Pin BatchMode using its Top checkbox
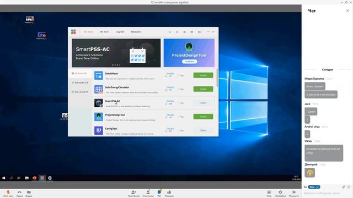 (x=179, y=76)
